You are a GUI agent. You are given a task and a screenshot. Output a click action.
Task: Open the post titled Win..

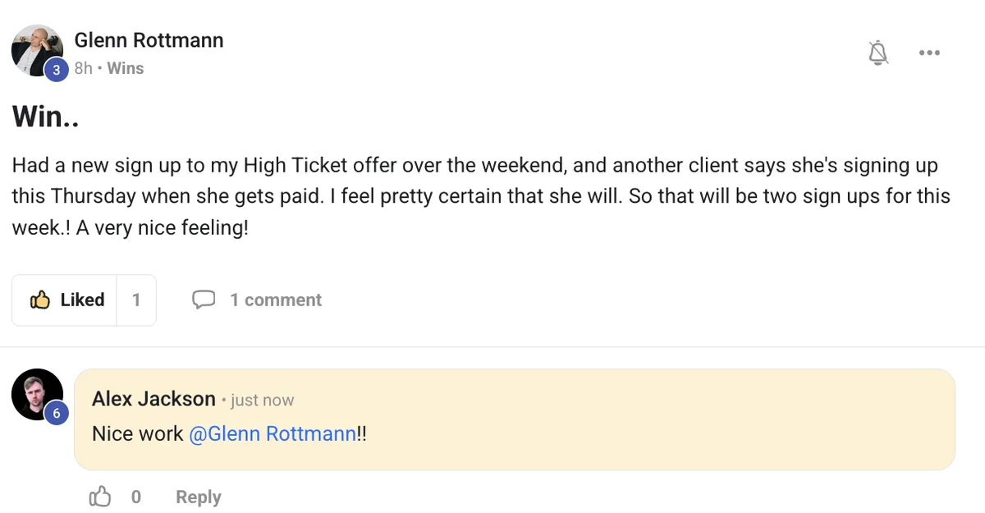(44, 116)
